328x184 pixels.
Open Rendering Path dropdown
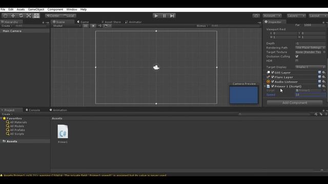pyautogui.click(x=310, y=48)
